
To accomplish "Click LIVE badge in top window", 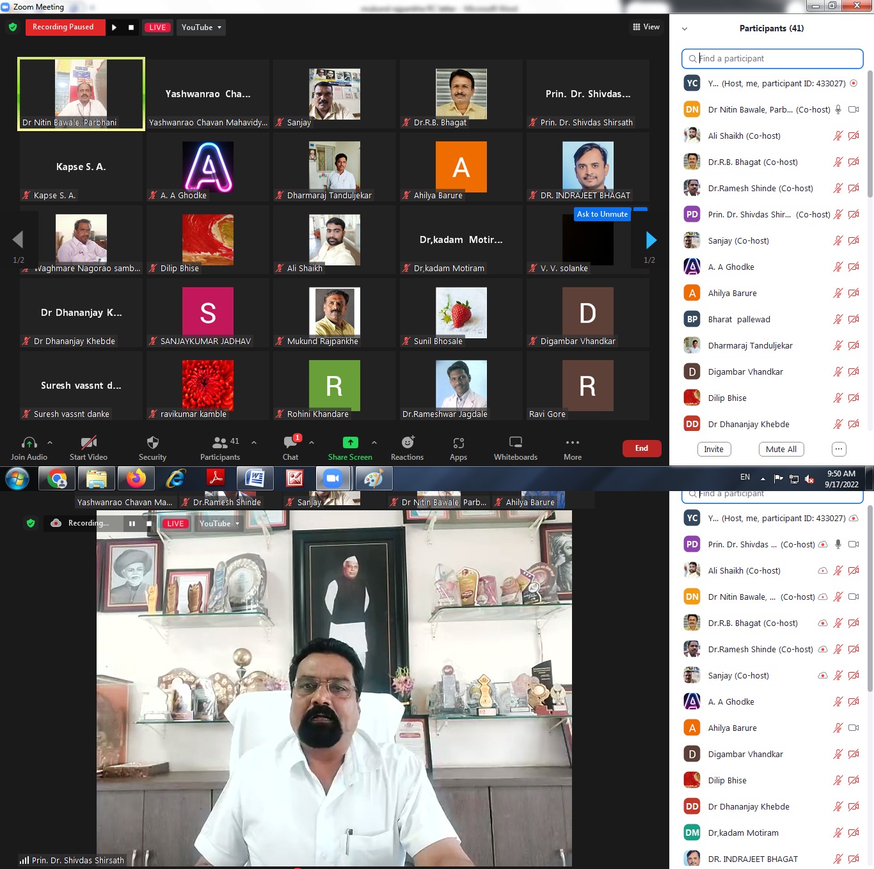I will click(157, 27).
